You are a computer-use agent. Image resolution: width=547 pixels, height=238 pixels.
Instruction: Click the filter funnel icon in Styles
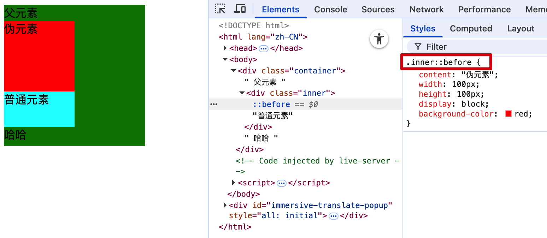click(418, 47)
